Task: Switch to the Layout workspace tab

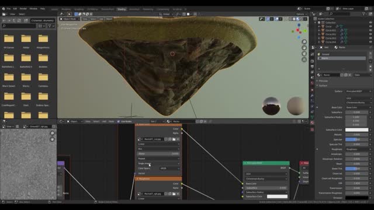Action: (x=54, y=9)
